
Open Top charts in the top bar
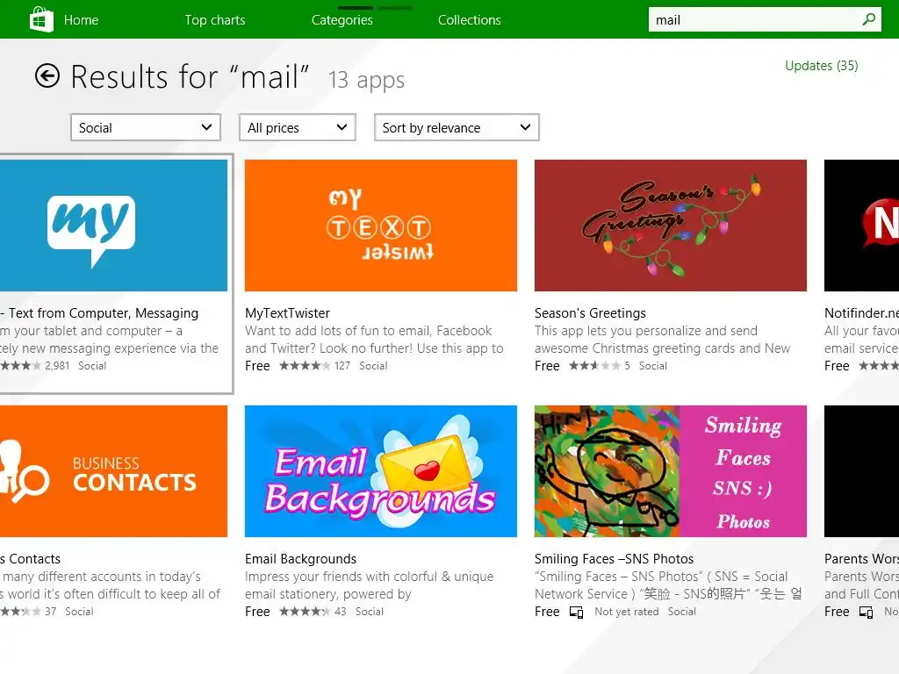click(215, 20)
